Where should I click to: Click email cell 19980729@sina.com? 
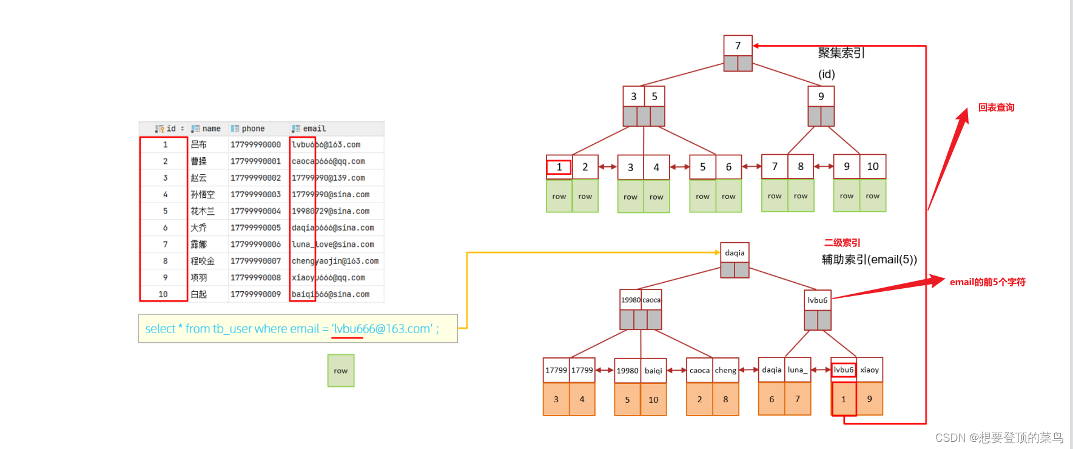(331, 211)
